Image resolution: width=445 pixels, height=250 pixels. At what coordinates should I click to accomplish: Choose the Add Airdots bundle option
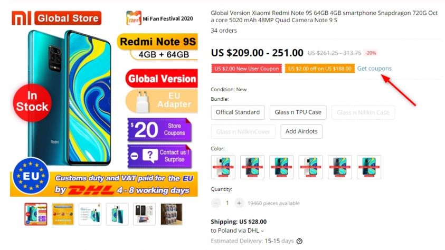[301, 131]
